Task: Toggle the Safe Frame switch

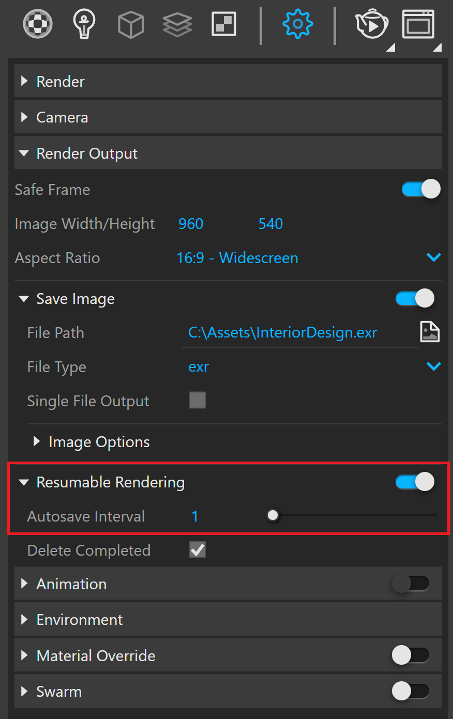Action: point(421,189)
